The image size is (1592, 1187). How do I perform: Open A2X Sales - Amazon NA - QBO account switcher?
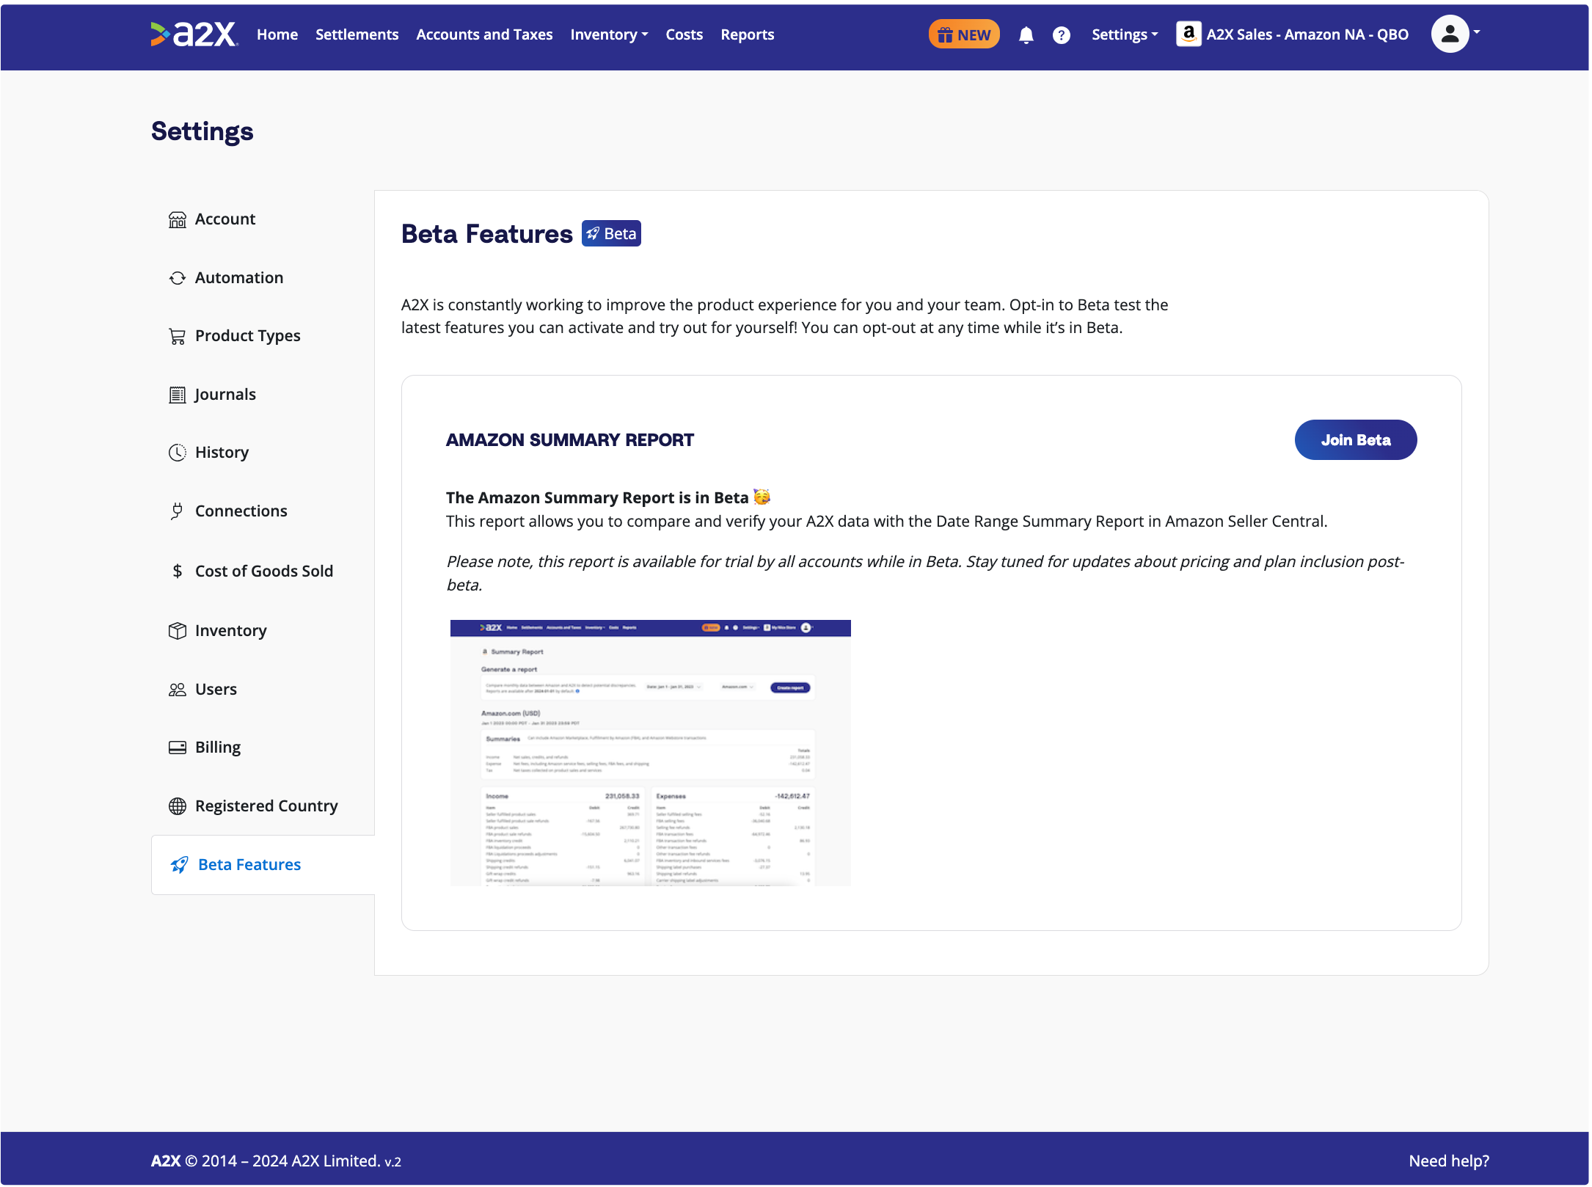(x=1293, y=34)
